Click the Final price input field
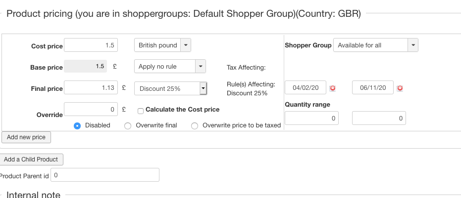Image resolution: width=461 pixels, height=198 pixels. (91, 88)
